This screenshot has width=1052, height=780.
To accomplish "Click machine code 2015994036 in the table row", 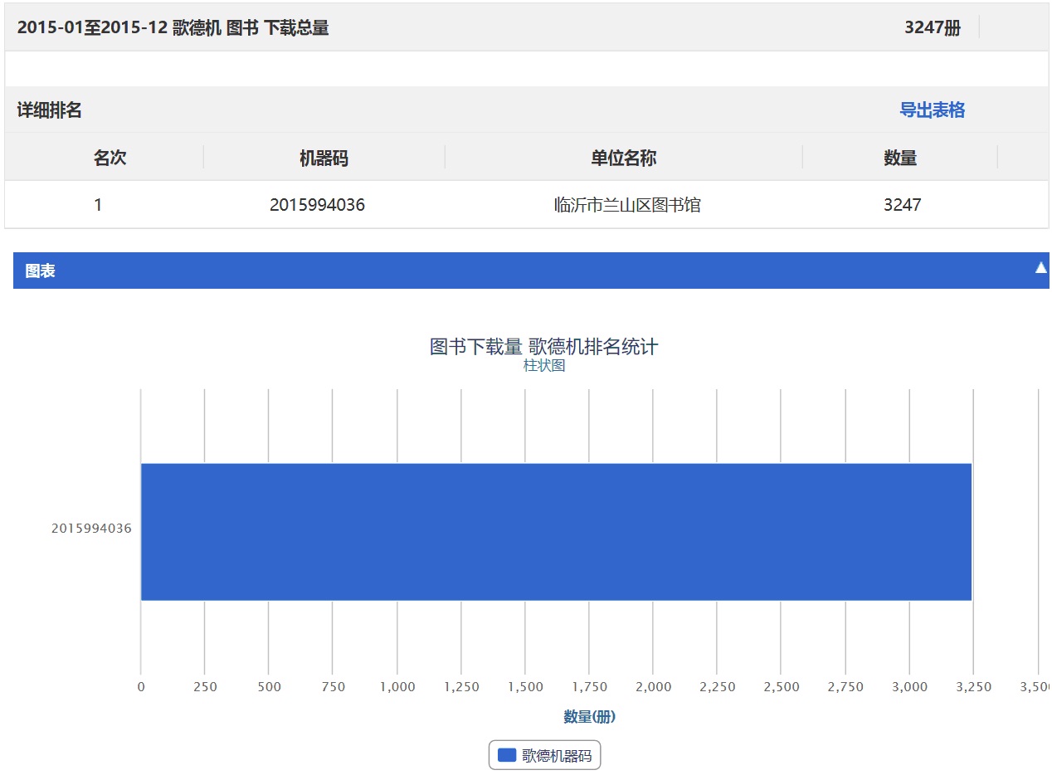I will tap(317, 205).
